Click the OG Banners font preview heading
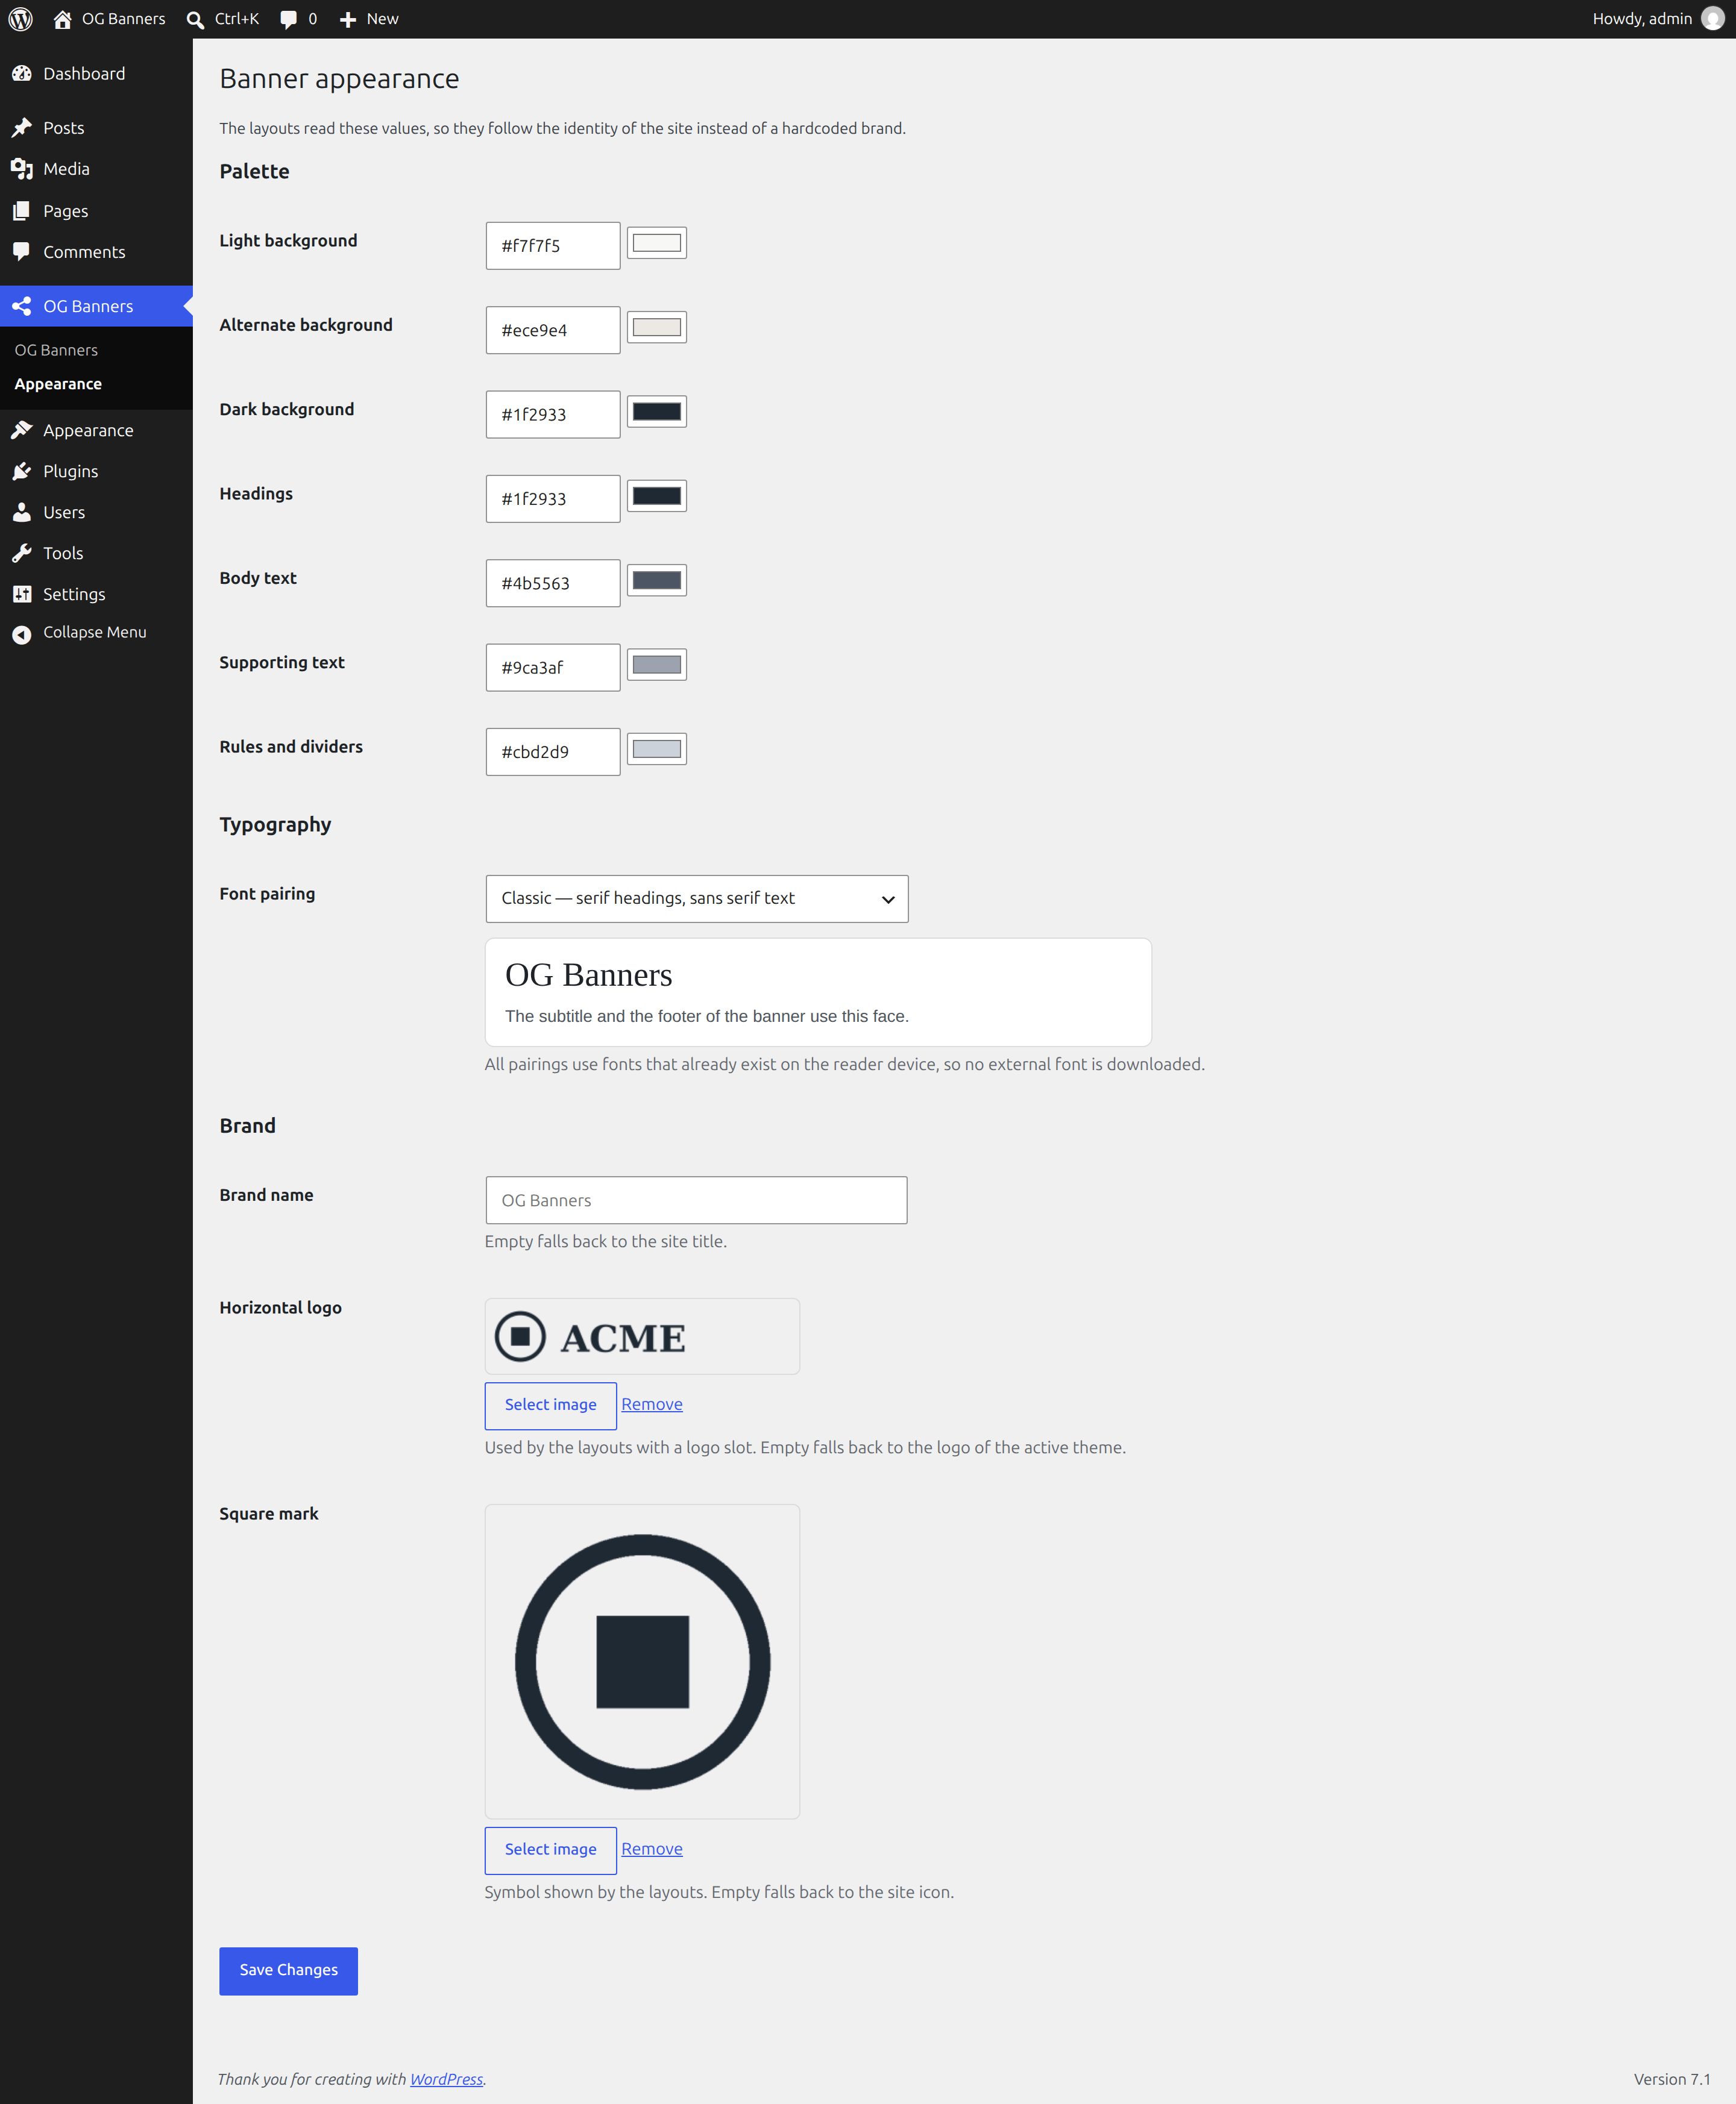Image resolution: width=1736 pixels, height=2104 pixels. (x=588, y=974)
